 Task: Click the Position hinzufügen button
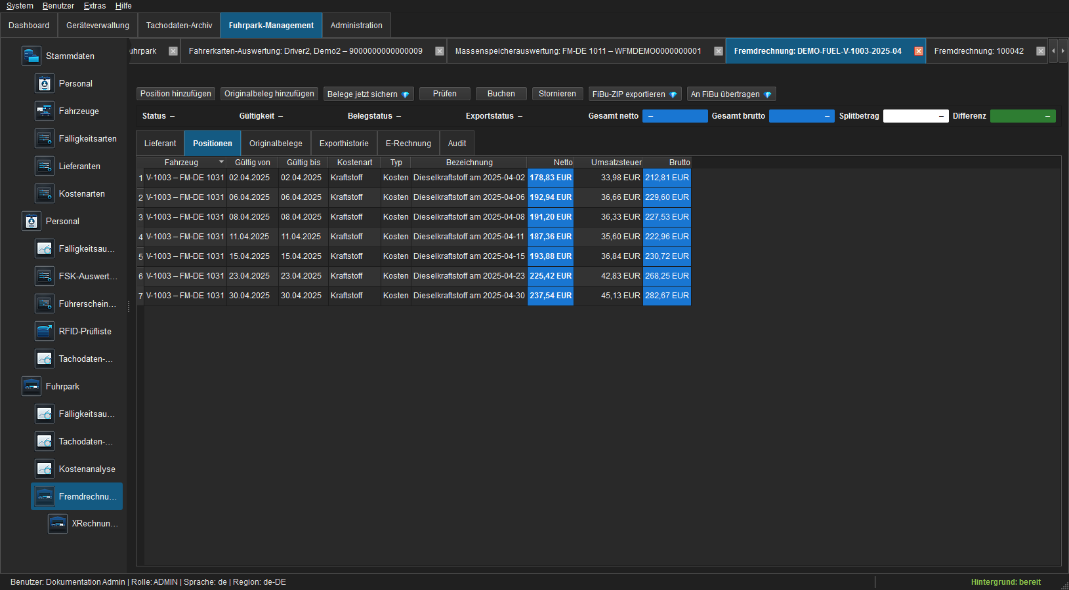176,94
